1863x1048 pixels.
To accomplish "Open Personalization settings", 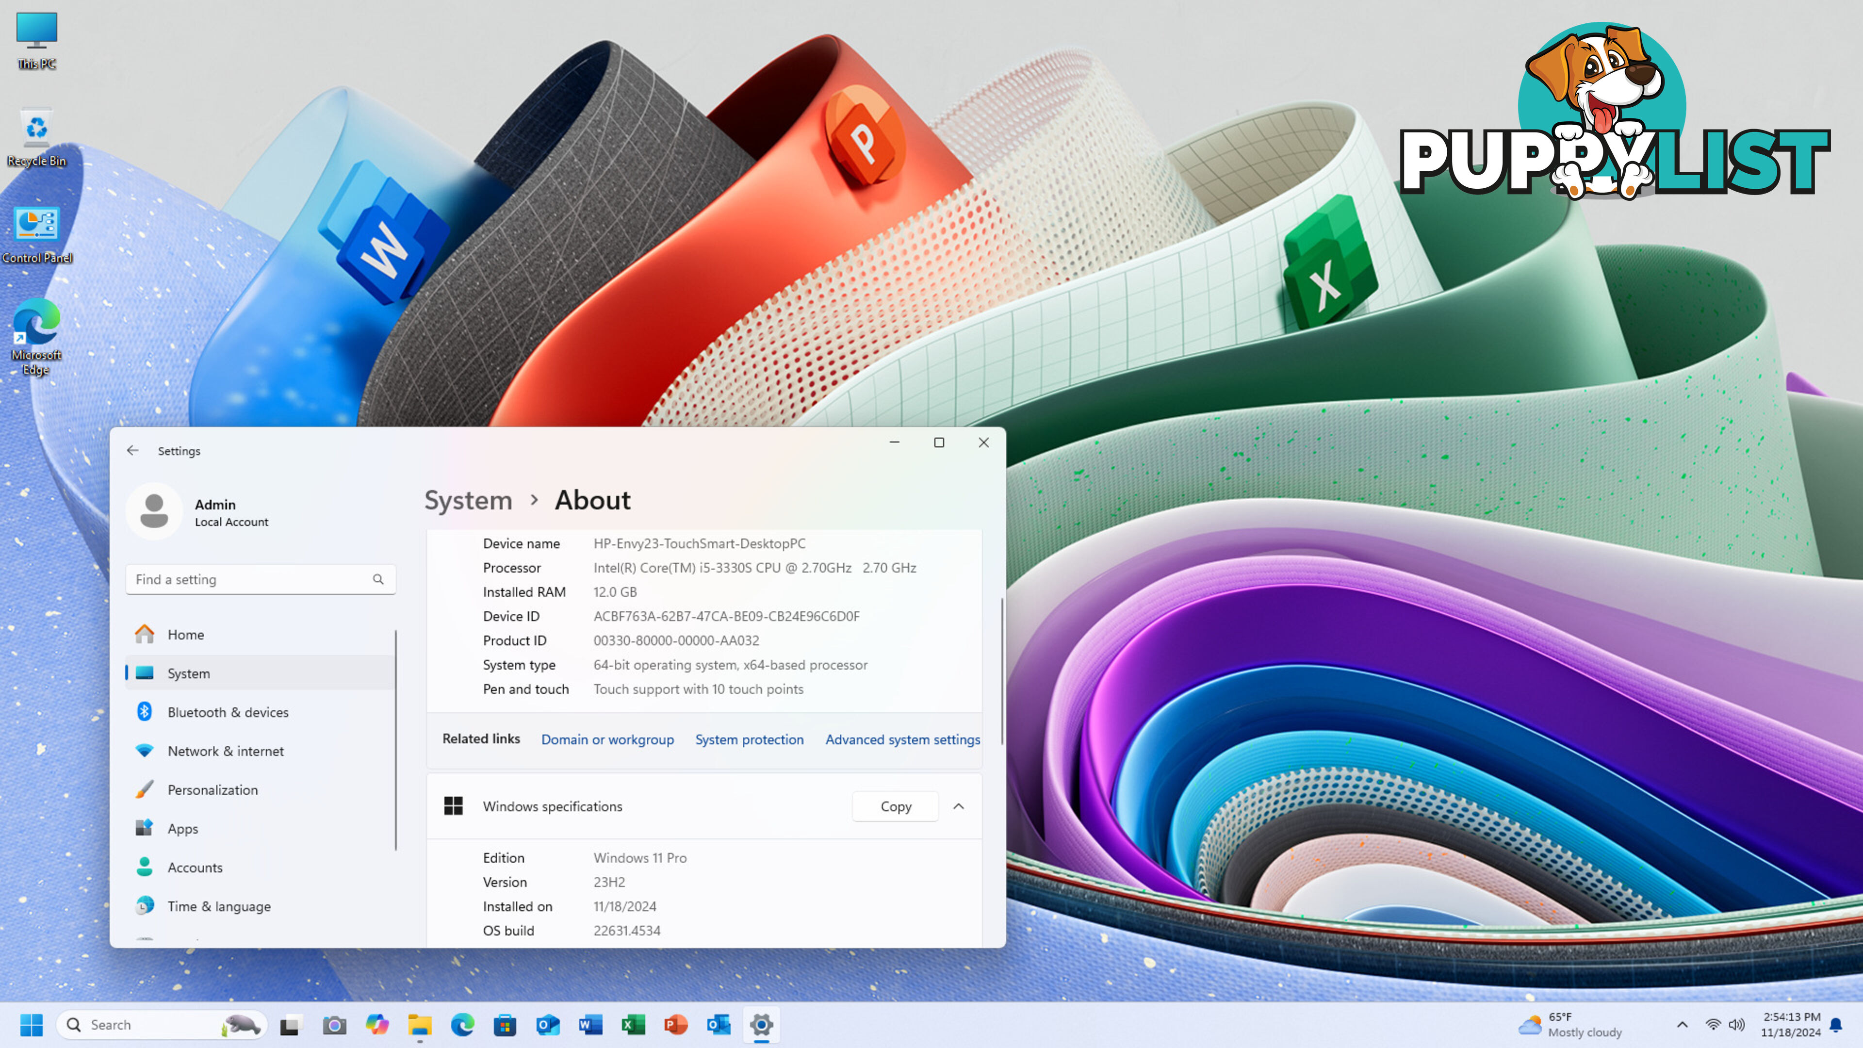I will click(212, 789).
